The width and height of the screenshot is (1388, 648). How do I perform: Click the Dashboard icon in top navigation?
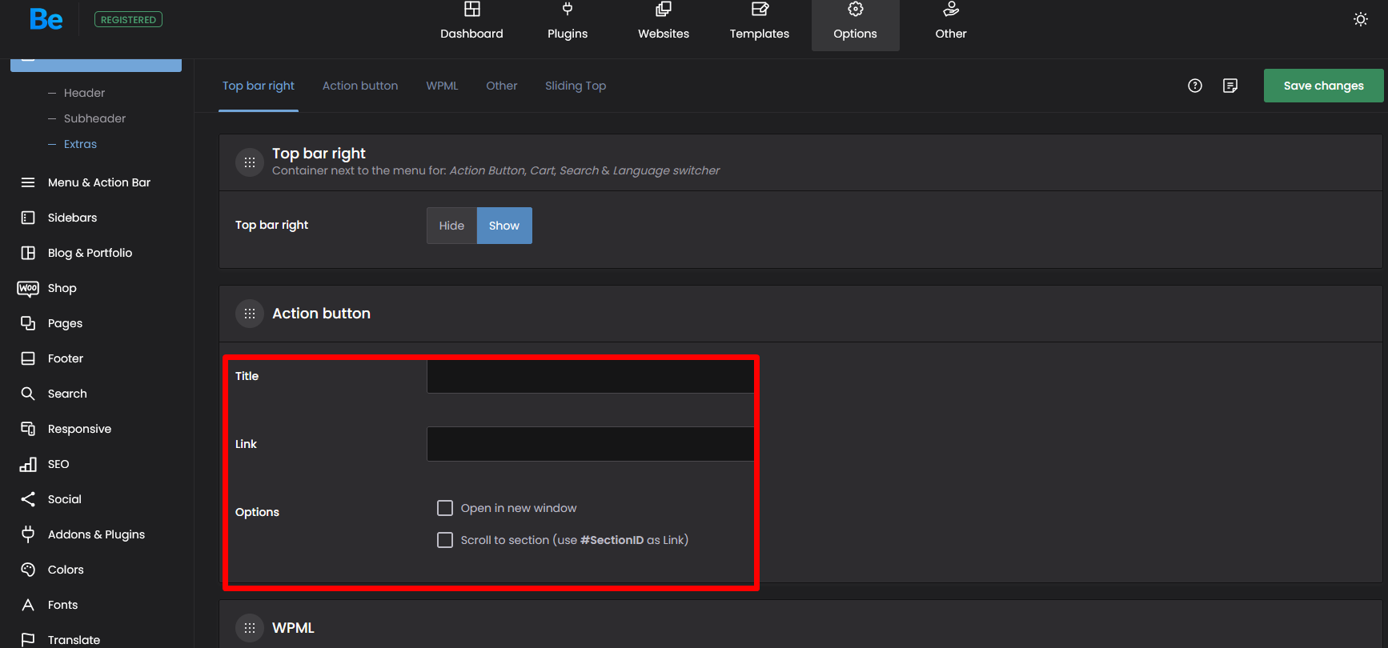tap(472, 10)
